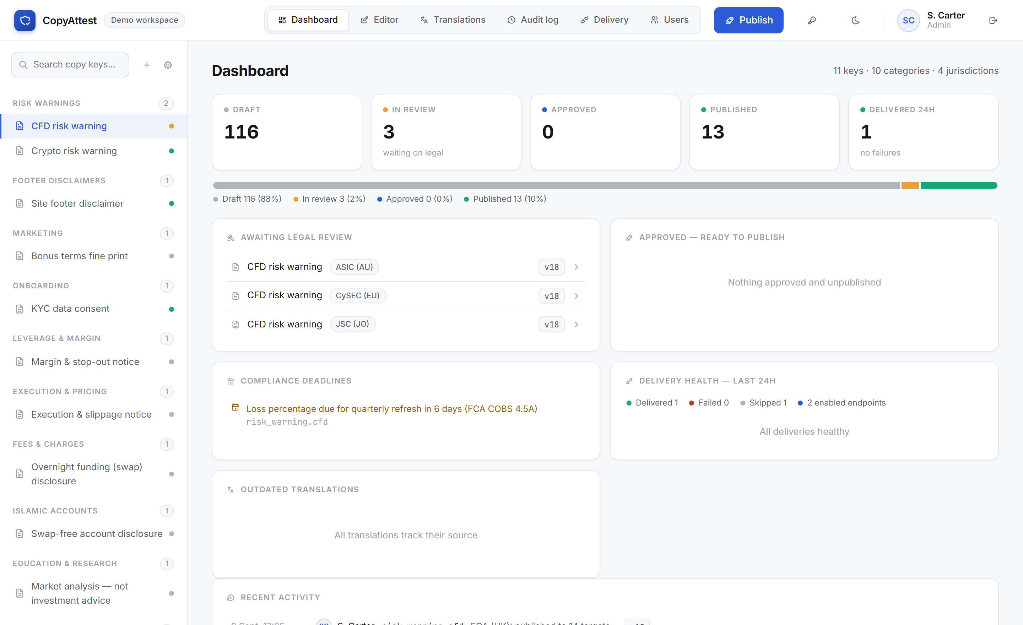Collapse the ONBOARDING category header

(x=93, y=286)
